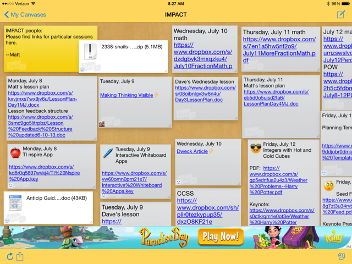The width and height of the screenshot is (352, 264).
Task: Tap the sunglasses emoji on Hot and Cold Cubes note
Action: click(256, 148)
